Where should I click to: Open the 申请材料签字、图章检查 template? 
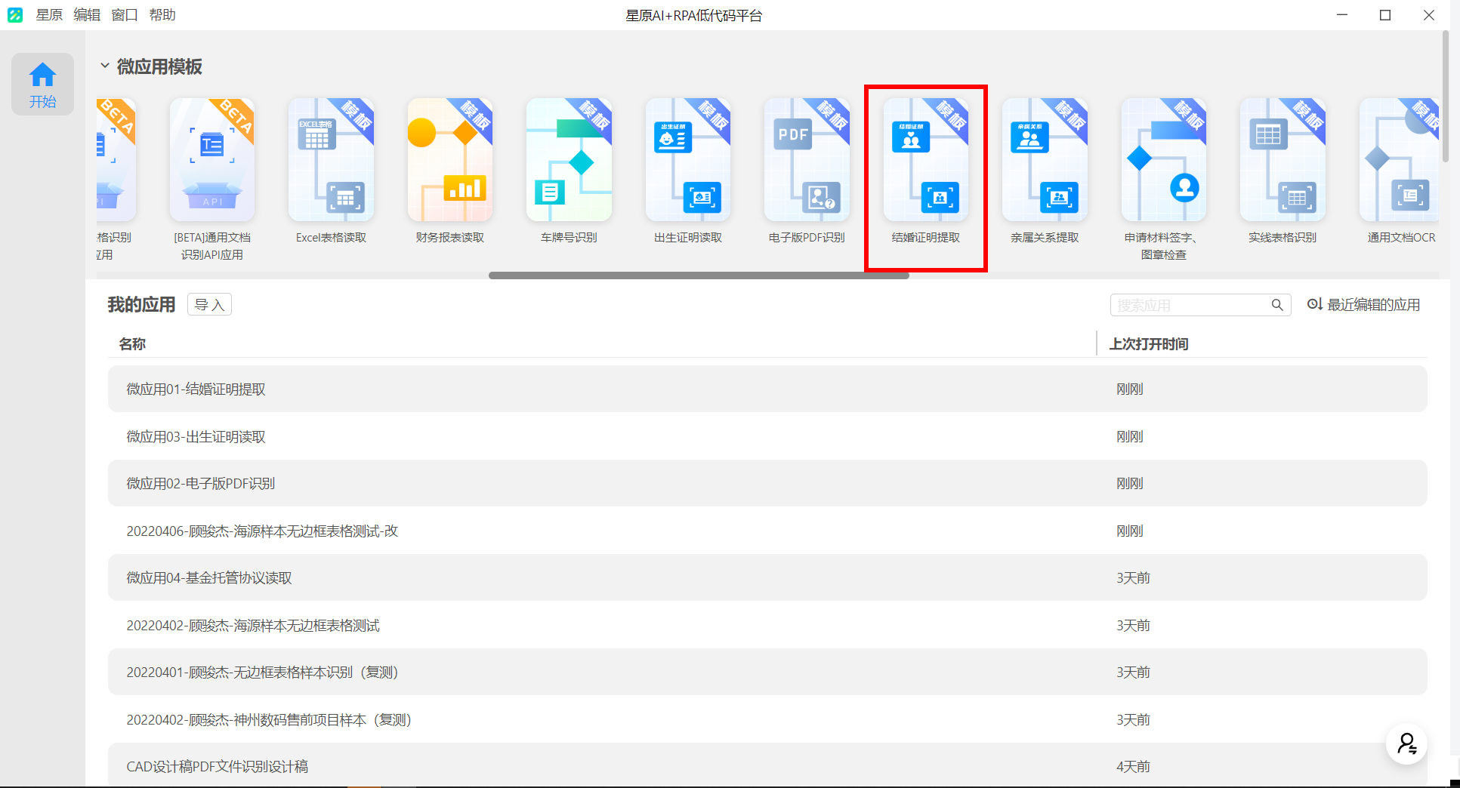(1164, 159)
